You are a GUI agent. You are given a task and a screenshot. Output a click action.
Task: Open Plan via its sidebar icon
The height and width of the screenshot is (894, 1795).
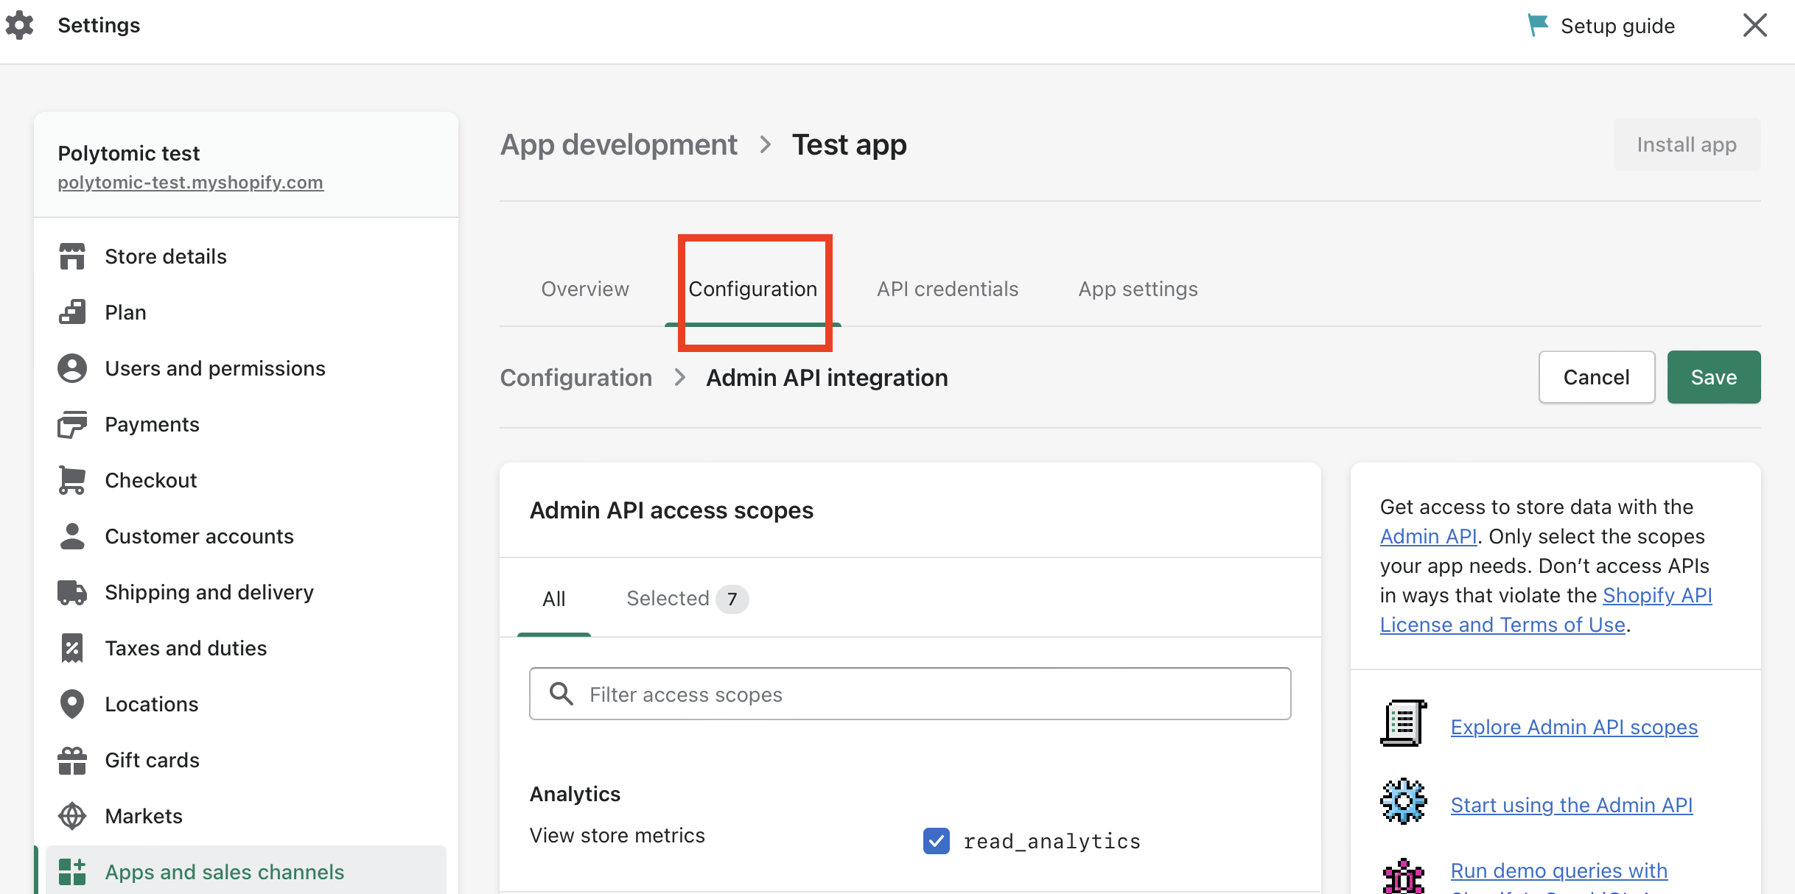[72, 312]
